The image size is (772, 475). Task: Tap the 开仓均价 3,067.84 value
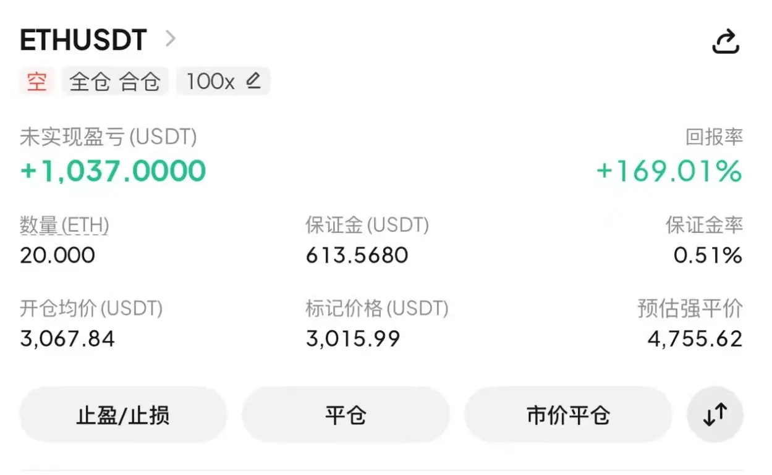(67, 338)
